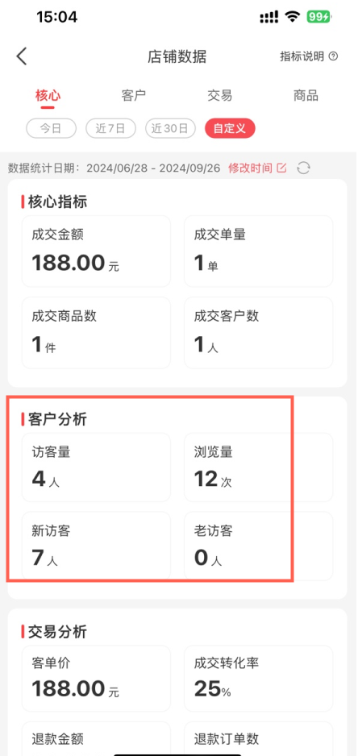The width and height of the screenshot is (358, 756).
Task: Switch to the 客户 tab
Action: coord(134,95)
